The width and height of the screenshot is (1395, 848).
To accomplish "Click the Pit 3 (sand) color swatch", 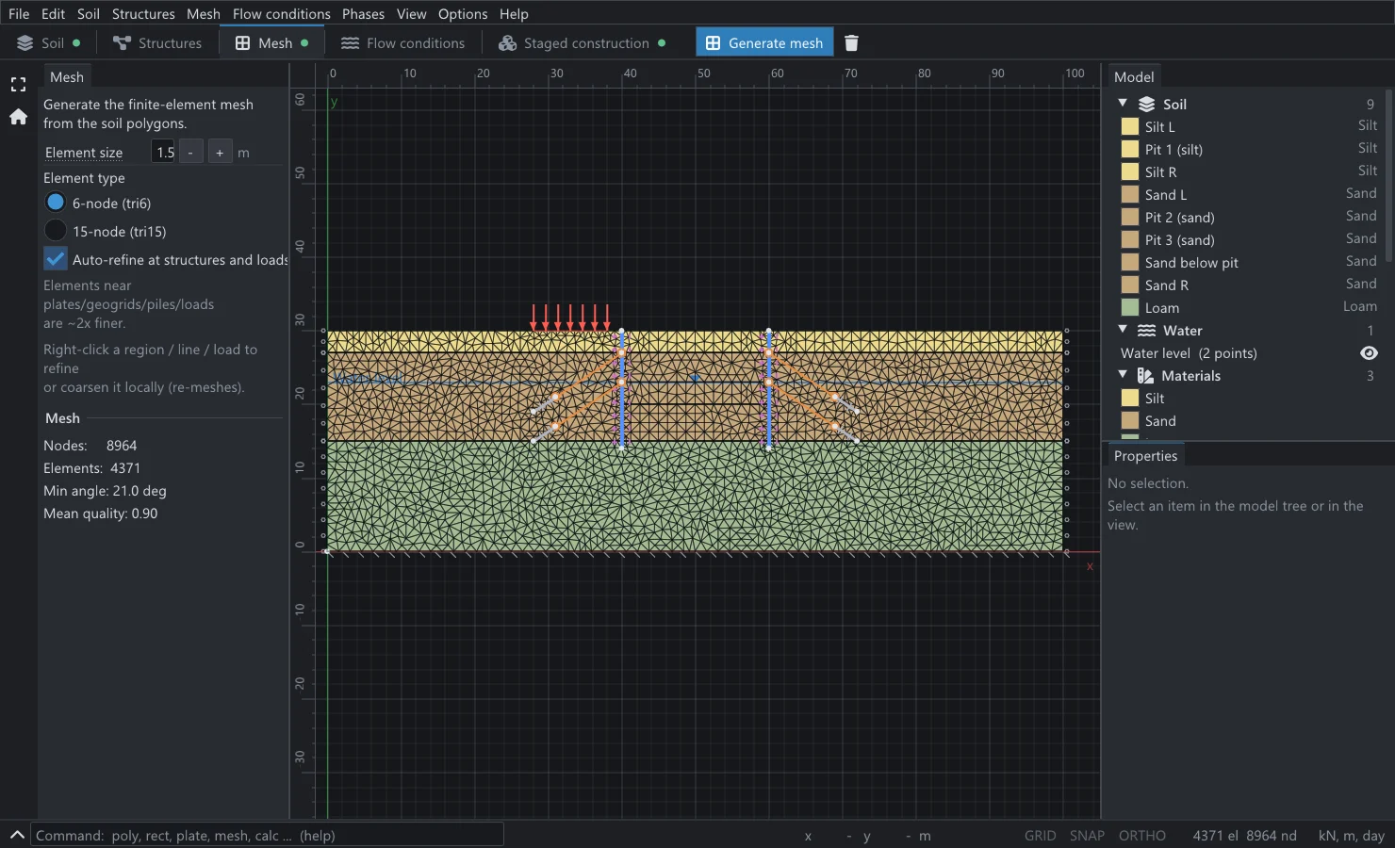I will point(1129,239).
